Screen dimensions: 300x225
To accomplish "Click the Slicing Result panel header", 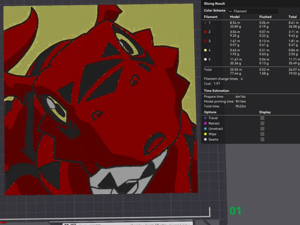I will [x=214, y=4].
